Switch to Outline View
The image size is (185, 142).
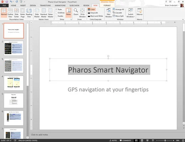[10, 13]
